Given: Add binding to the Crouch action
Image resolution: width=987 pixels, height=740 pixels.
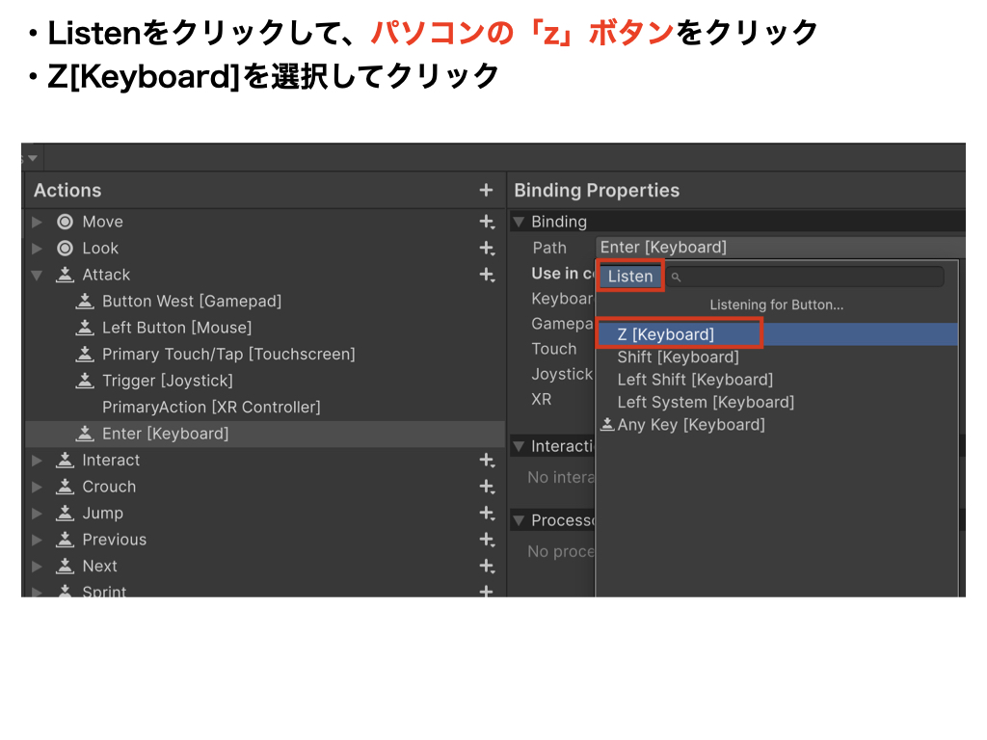Looking at the screenshot, I should (487, 487).
